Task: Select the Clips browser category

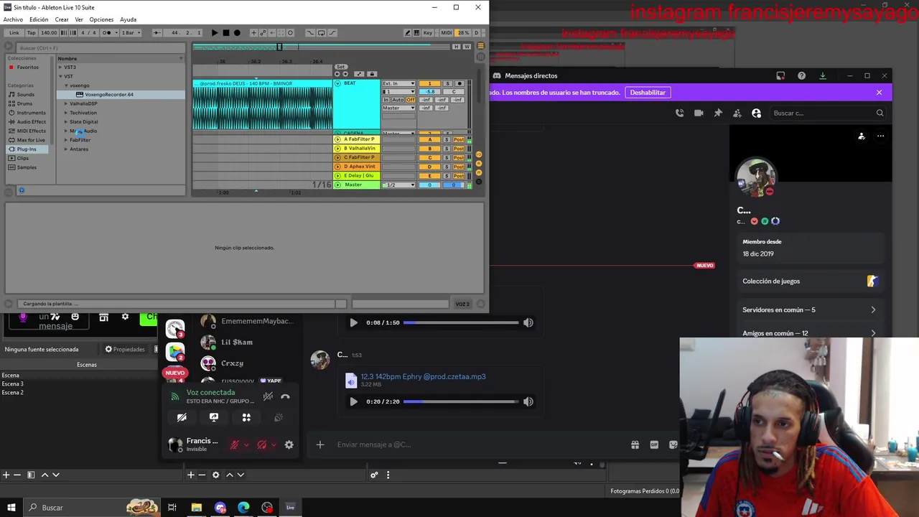Action: click(23, 158)
